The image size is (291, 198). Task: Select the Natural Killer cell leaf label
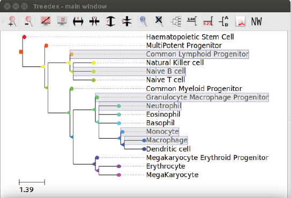[x=175, y=63]
